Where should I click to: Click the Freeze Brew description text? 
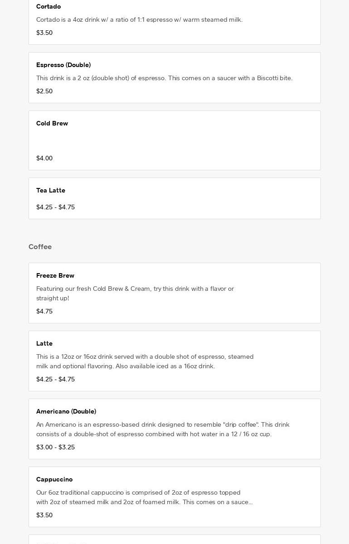(x=135, y=293)
